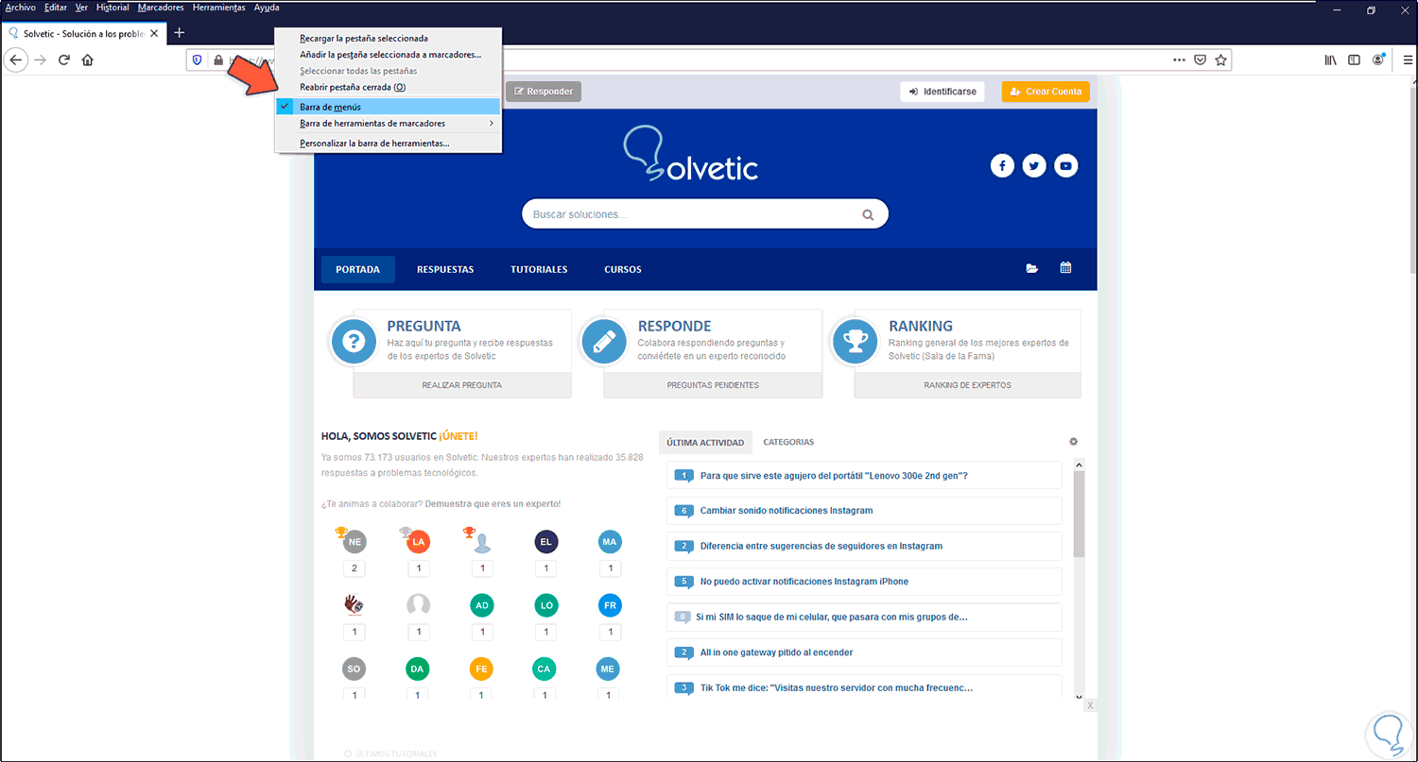Expand Barra de herramientas de marcadores submenu
The width and height of the screenshot is (1418, 762).
click(388, 124)
